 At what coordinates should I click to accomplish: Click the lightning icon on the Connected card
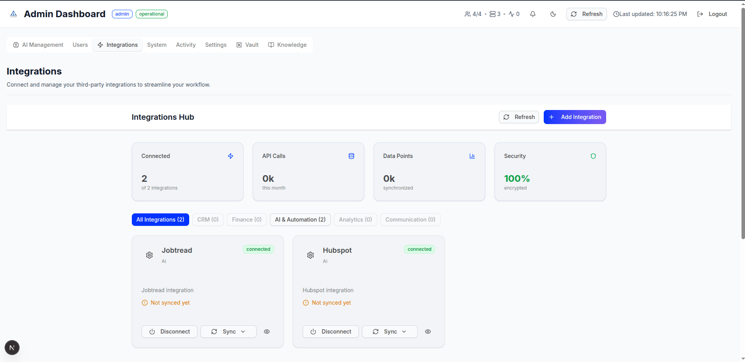[x=230, y=156]
